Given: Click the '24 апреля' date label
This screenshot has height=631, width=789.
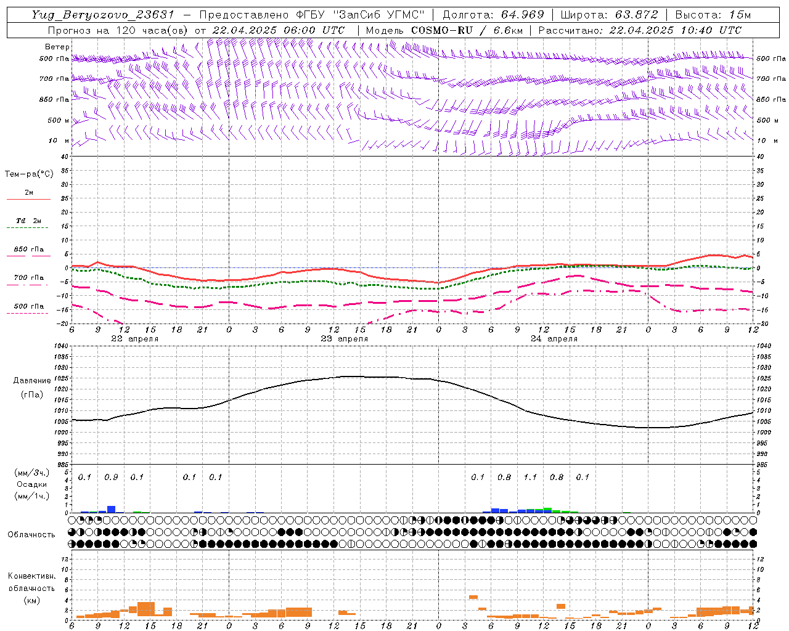Looking at the screenshot, I should click(x=554, y=339).
